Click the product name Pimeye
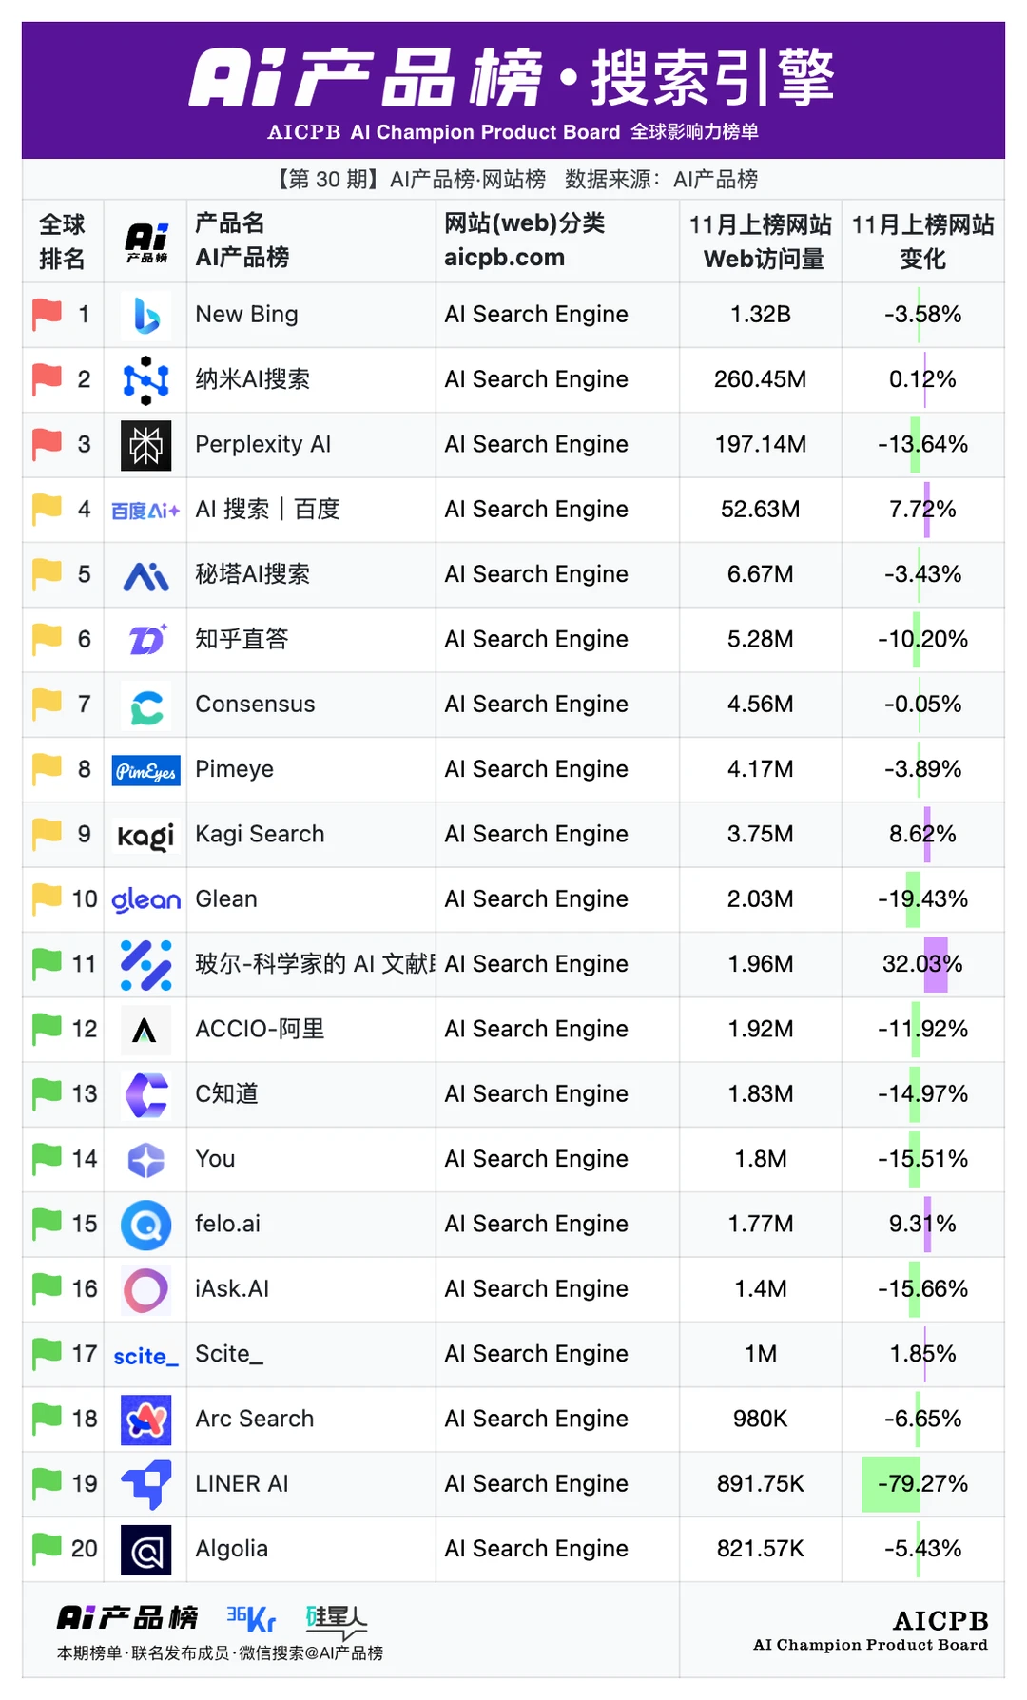Image resolution: width=1027 pixels, height=1700 pixels. [x=234, y=769]
